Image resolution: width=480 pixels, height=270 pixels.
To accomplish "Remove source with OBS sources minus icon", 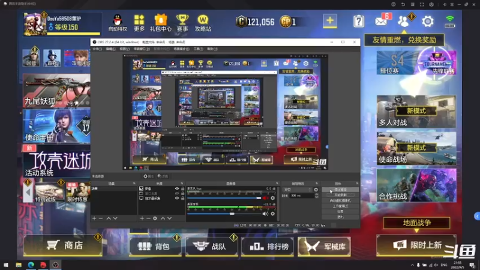I will (x=148, y=218).
